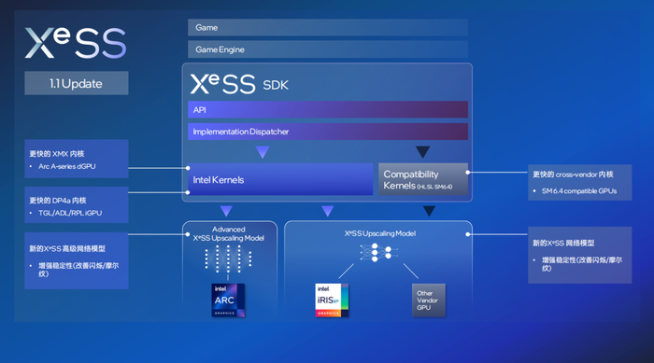Select the Implementation Dispatcher bar

point(328,132)
